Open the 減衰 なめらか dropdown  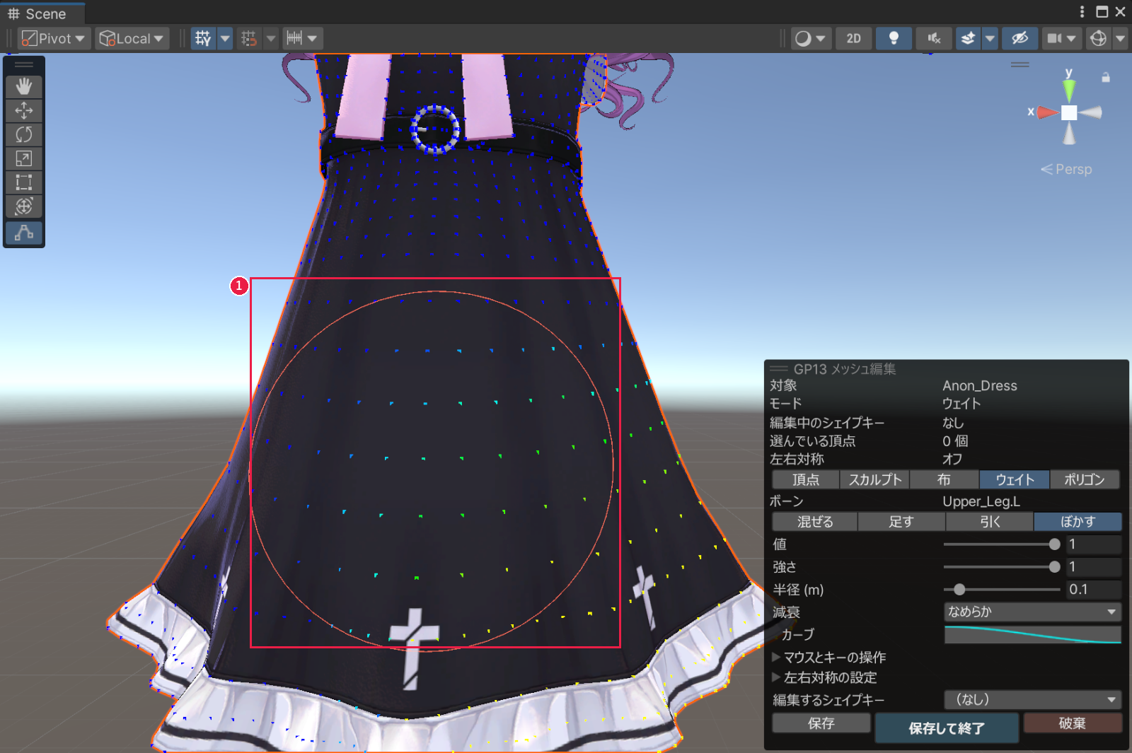tap(1032, 612)
